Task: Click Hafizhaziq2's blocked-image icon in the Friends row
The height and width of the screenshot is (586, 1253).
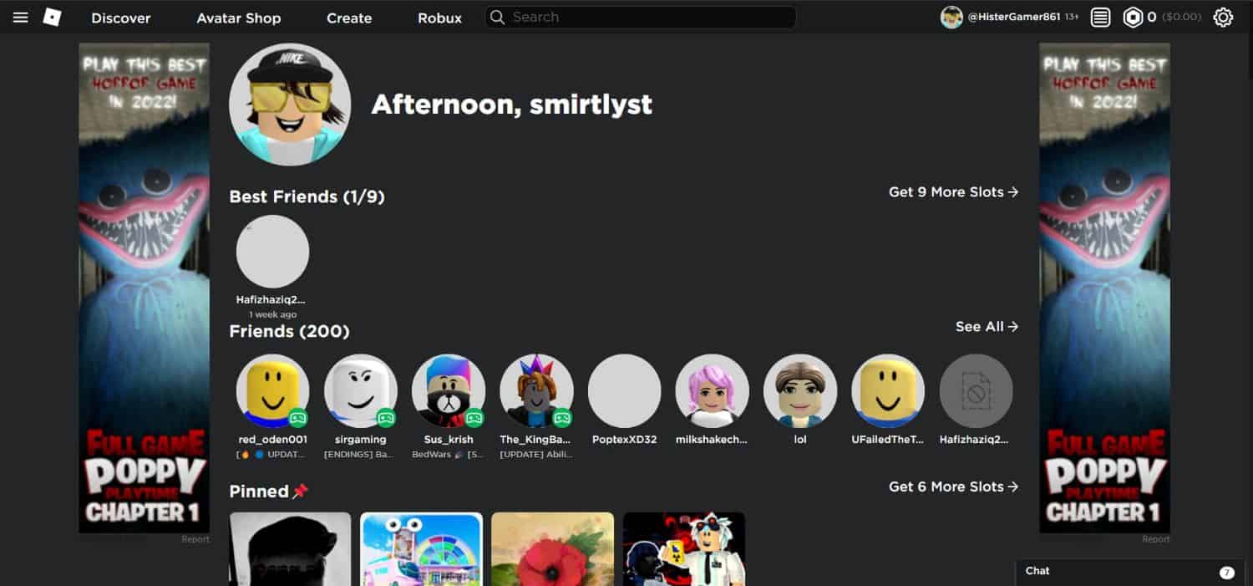Action: (x=976, y=391)
